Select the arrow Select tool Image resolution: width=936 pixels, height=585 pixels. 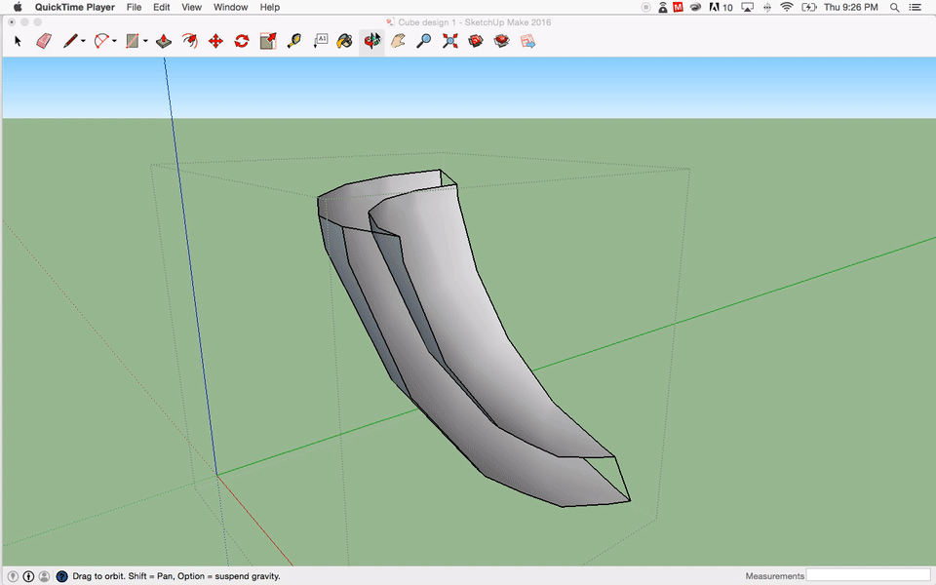[x=18, y=41]
